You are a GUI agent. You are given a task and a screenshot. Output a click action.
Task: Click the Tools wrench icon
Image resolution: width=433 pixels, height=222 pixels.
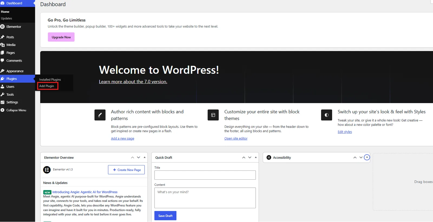2,94
